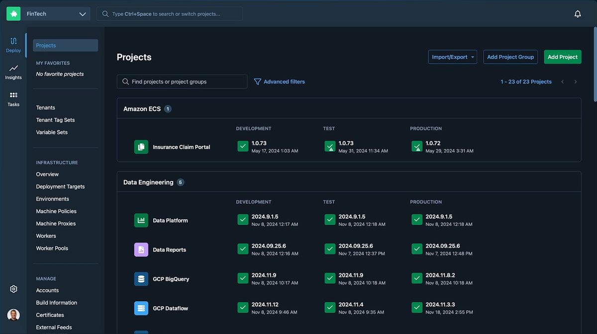Select Deployment Targets in sidebar

[60, 187]
